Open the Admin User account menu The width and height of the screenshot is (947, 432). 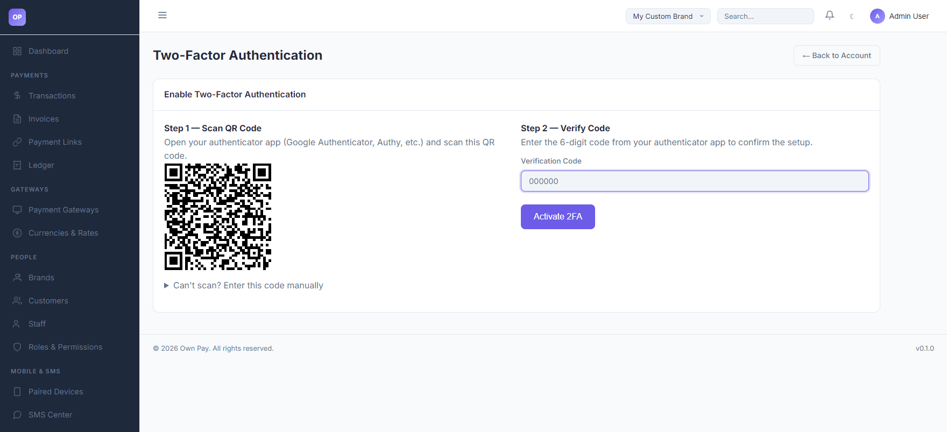[900, 16]
